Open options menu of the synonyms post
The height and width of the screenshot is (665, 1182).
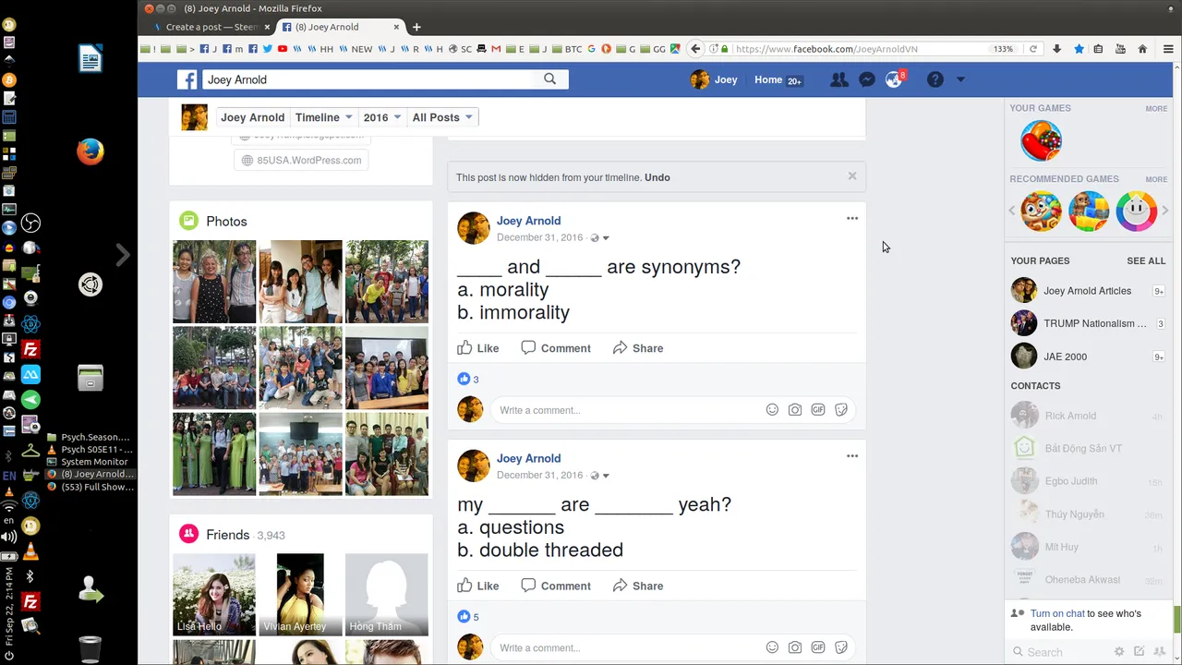point(852,219)
